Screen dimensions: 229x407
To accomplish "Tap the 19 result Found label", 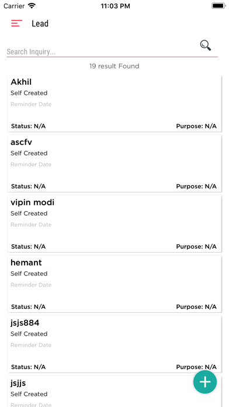I will pyautogui.click(x=114, y=66).
